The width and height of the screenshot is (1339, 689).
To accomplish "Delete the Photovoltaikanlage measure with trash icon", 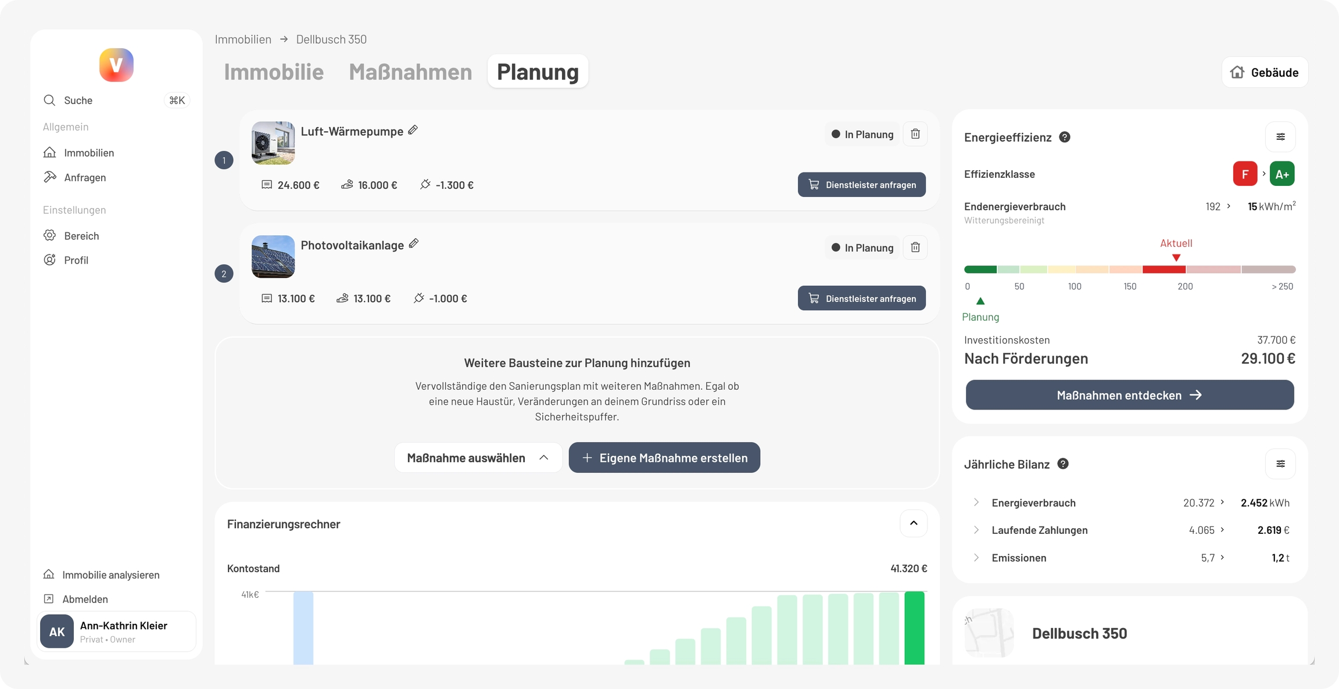I will 915,247.
